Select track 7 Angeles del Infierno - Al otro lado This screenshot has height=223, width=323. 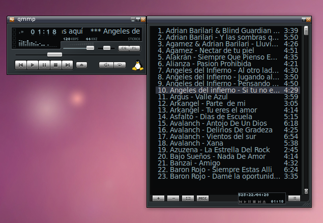click(x=228, y=70)
